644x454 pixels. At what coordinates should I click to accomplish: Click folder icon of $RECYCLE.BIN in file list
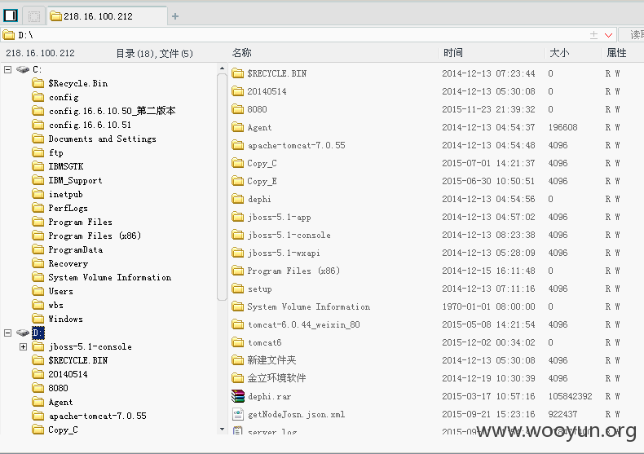238,73
